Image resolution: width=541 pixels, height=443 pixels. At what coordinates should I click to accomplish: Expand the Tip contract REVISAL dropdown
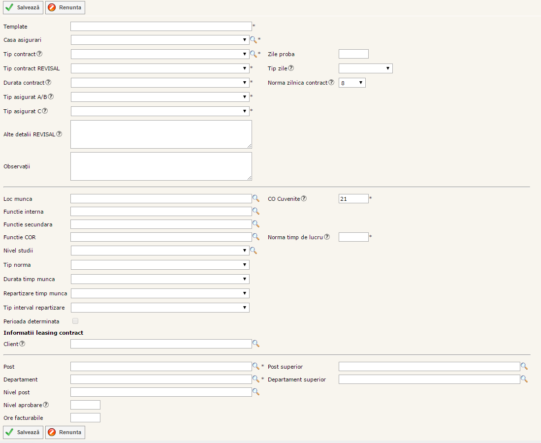click(x=160, y=68)
